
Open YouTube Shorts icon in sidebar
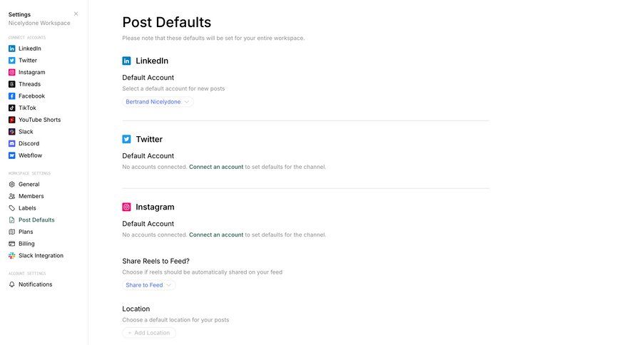click(12, 120)
